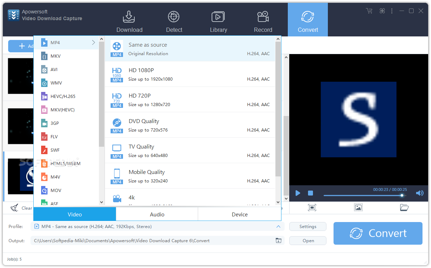Choose the HD 720P preset
431x268 pixels.
coord(190,100)
